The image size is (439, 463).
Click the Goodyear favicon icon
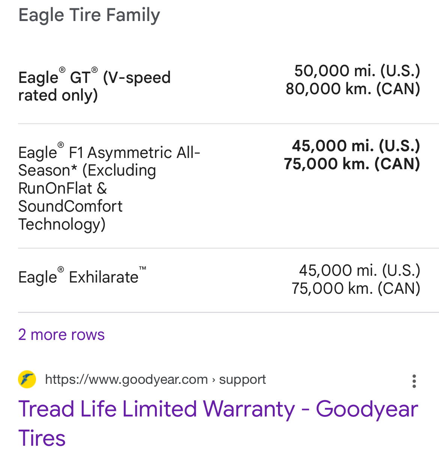coord(27,379)
